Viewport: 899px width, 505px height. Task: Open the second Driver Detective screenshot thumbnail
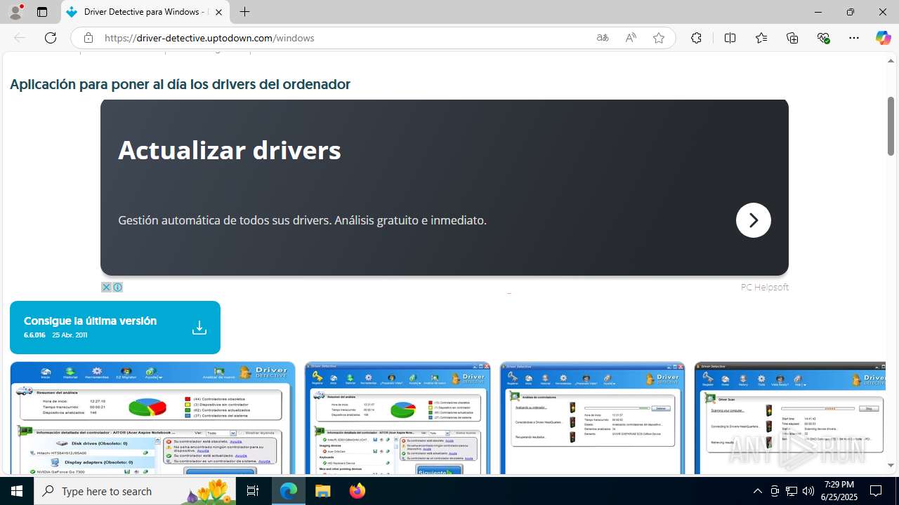pos(398,418)
